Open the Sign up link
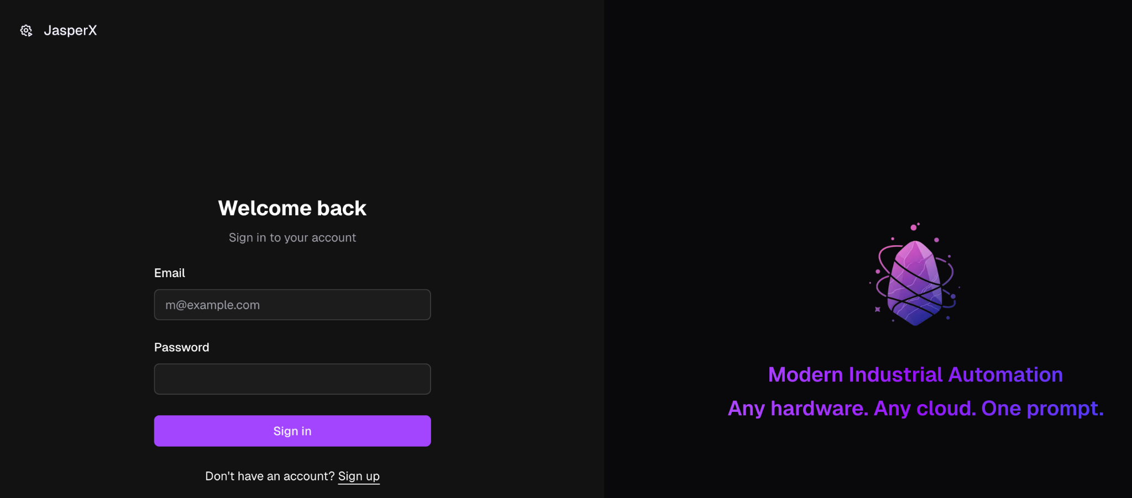 pos(359,476)
